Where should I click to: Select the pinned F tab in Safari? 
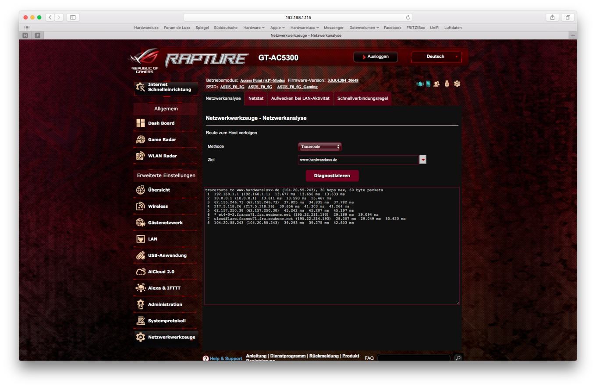37,35
